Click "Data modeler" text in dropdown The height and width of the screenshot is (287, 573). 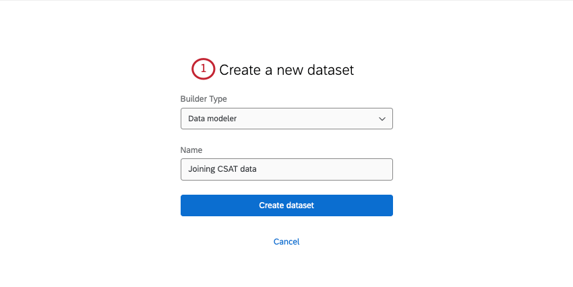[212, 119]
